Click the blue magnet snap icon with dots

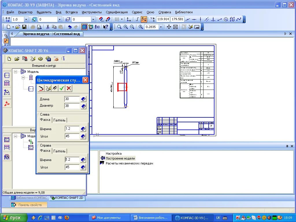point(101,19)
